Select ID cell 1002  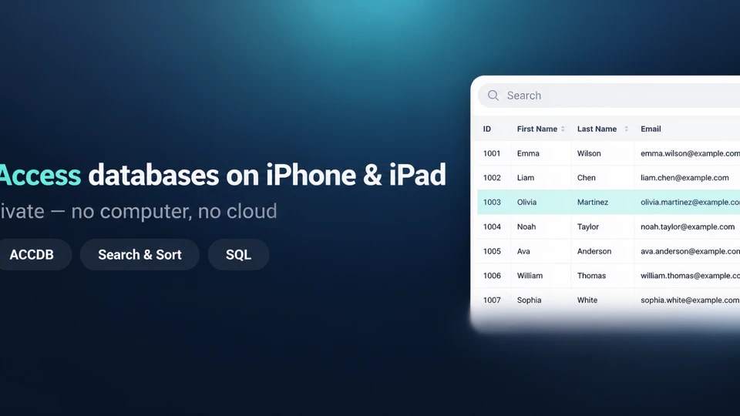click(492, 178)
